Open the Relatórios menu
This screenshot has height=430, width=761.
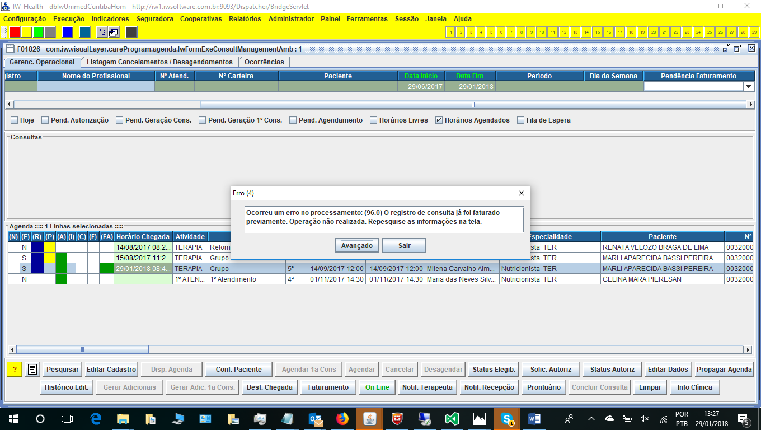[x=245, y=18]
